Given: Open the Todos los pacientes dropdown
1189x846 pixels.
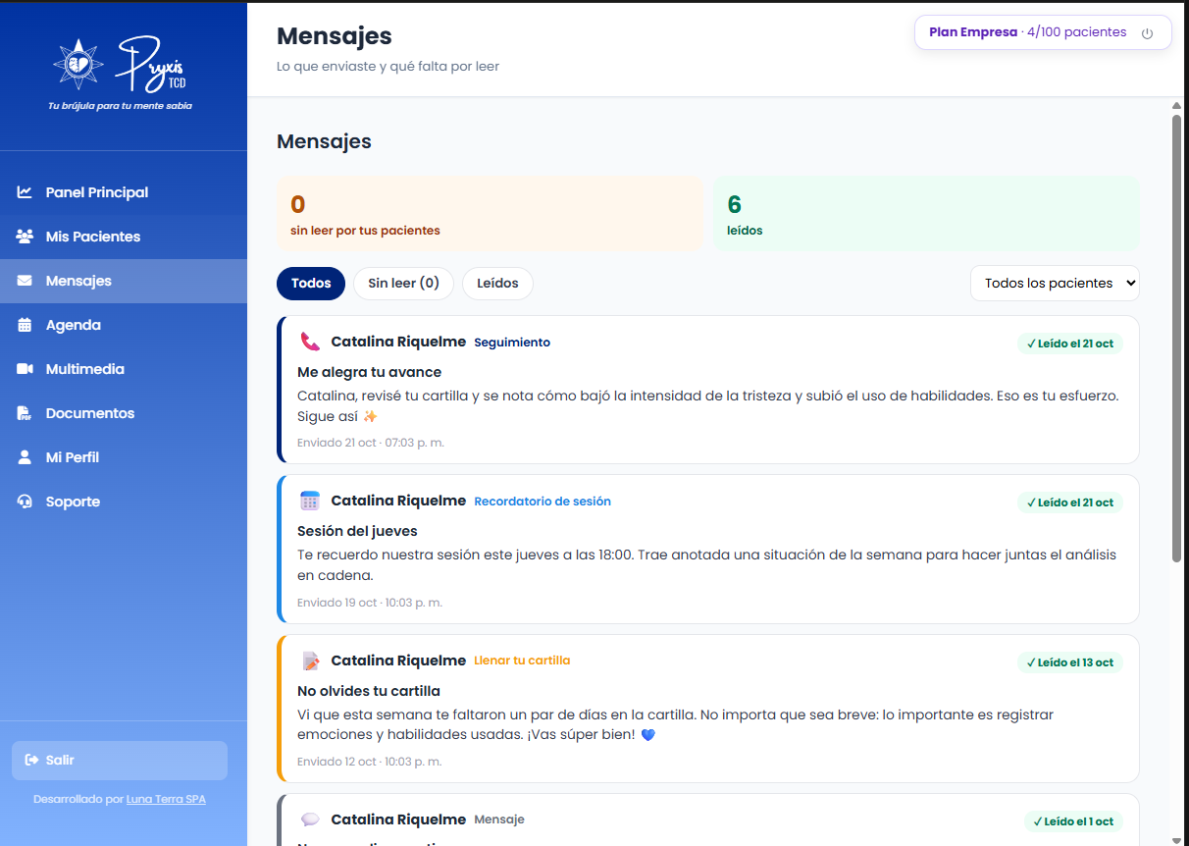Looking at the screenshot, I should 1055,283.
